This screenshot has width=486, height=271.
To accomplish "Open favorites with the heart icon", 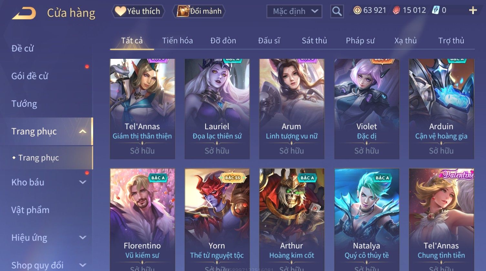I will point(120,11).
